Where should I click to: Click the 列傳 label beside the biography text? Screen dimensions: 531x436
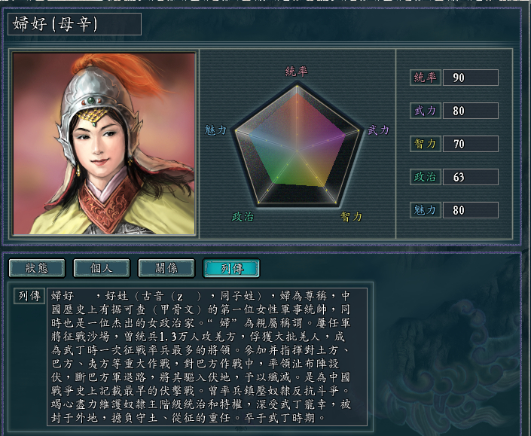pos(29,296)
